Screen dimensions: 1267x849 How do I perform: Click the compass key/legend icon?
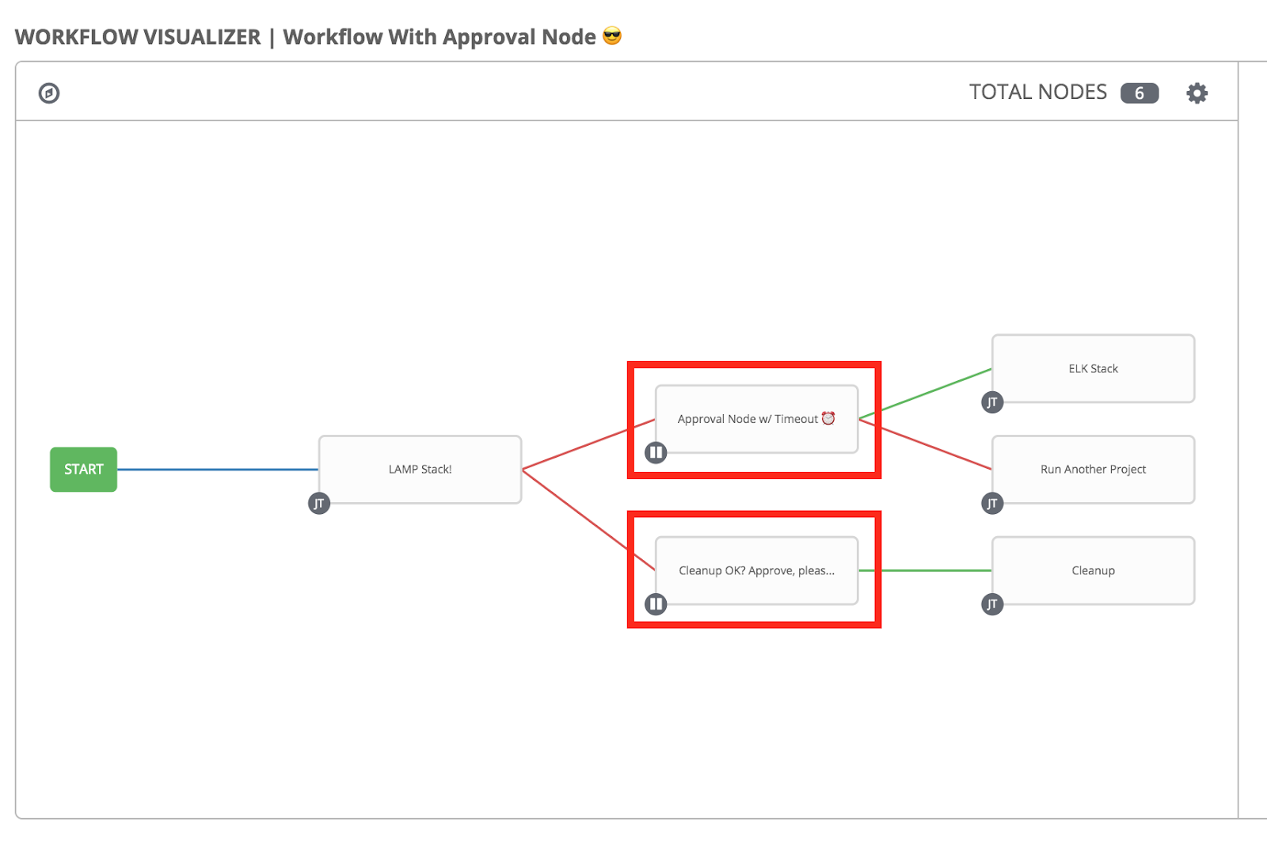pos(48,93)
